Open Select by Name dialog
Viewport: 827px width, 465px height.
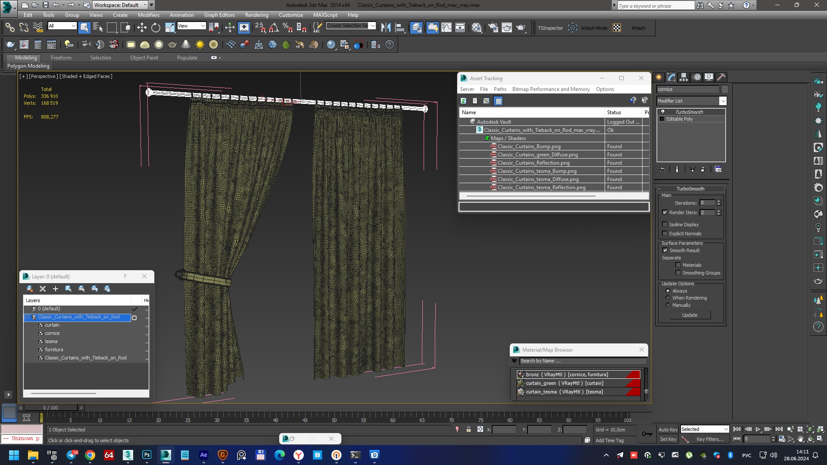point(98,28)
